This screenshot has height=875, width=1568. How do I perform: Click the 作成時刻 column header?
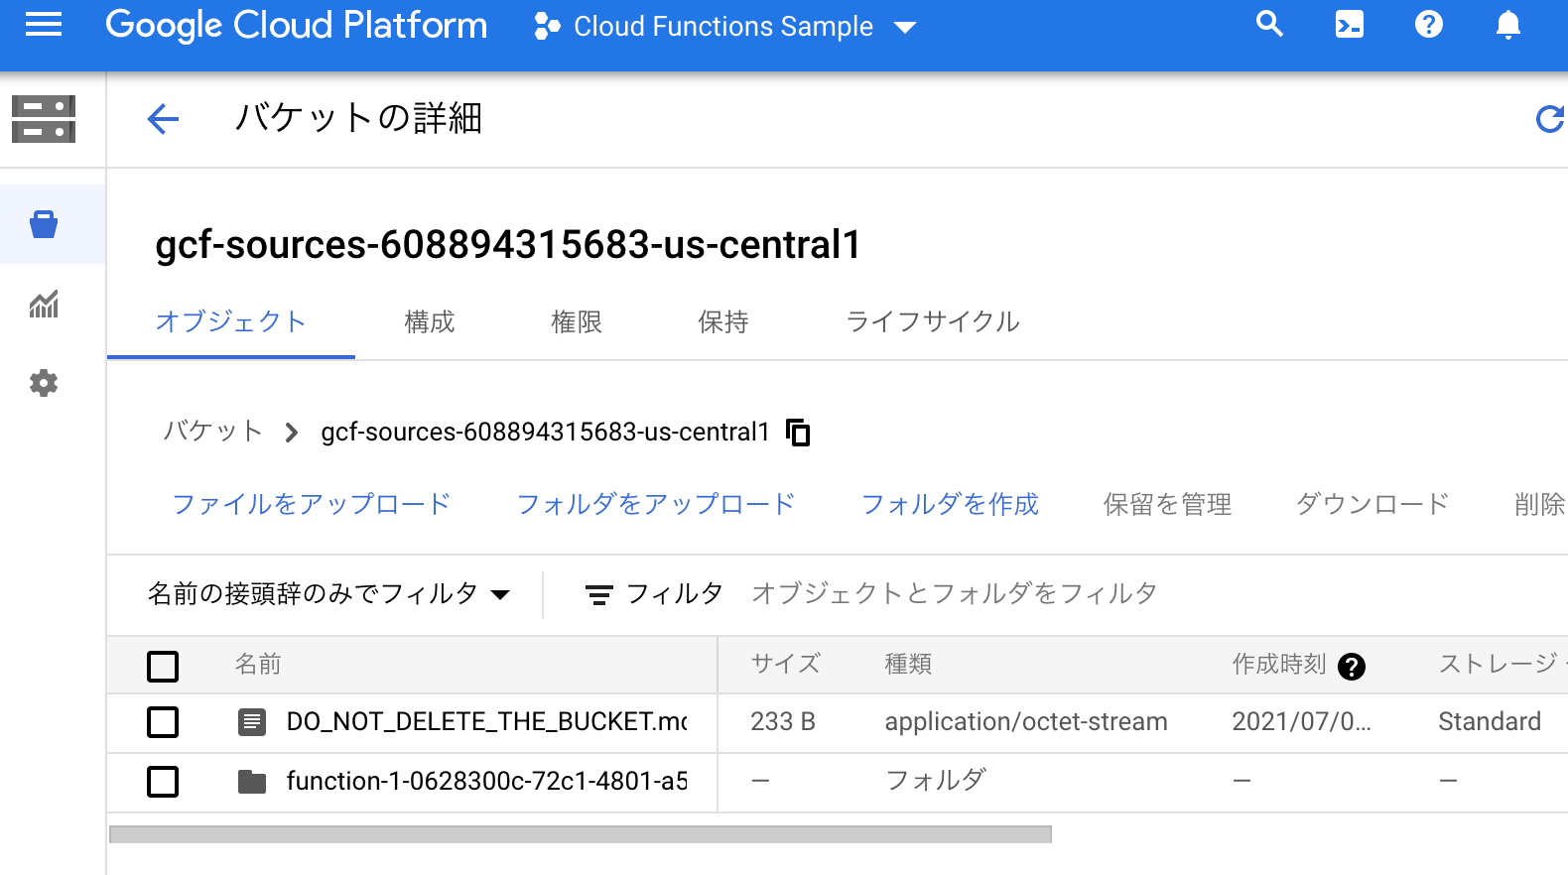point(1279,664)
